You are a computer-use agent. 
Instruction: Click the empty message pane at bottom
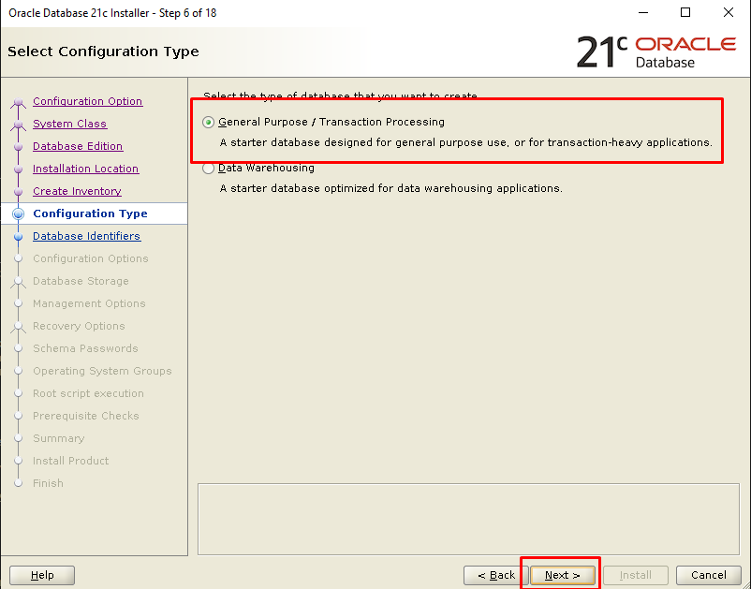click(468, 519)
